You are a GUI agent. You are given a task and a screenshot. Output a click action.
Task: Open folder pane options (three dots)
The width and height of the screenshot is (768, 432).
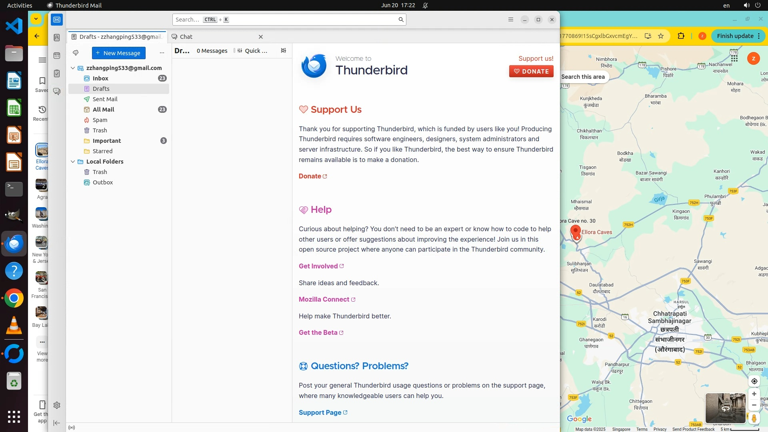(162, 53)
